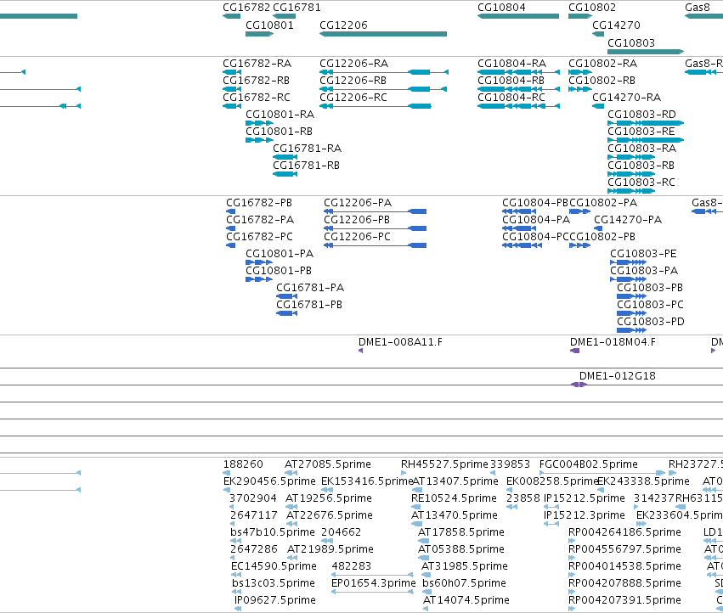The width and height of the screenshot is (723, 613).
Task: Click the DME1-012G18 clone feature
Action: pos(579,385)
